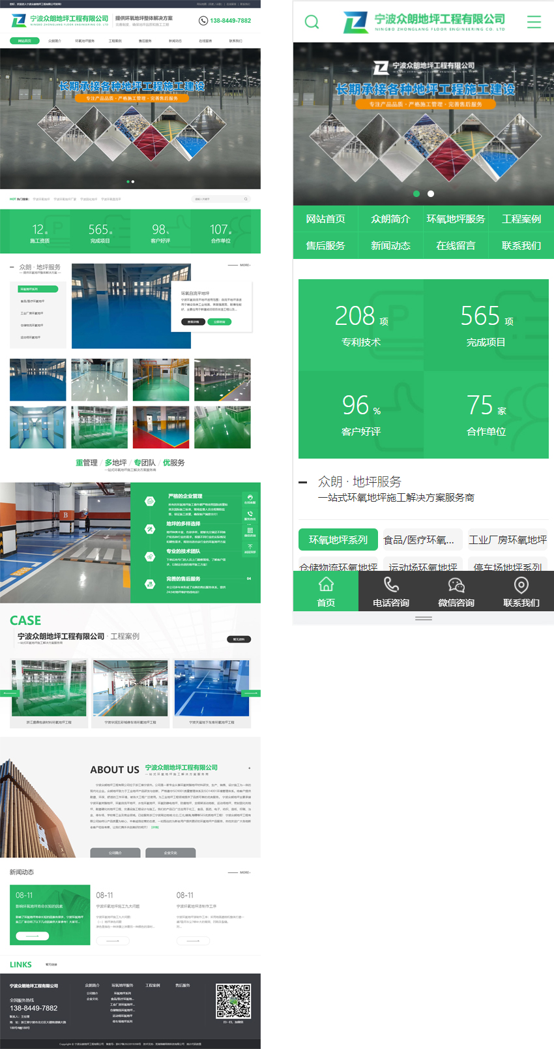Select the white carousel dot on mobile banner
The image size is (554, 1049).
point(431,194)
